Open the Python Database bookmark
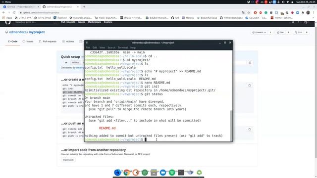 pyautogui.click(x=231, y=18)
